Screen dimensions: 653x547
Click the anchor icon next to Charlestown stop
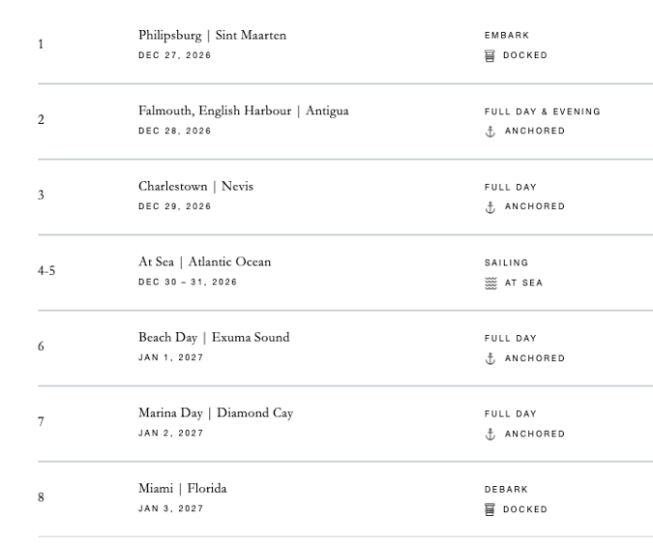[x=490, y=207]
